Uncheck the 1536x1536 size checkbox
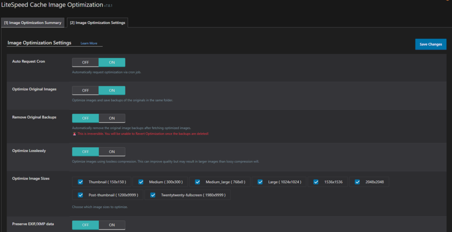Screen dimensions: 452x232 coord(316,182)
